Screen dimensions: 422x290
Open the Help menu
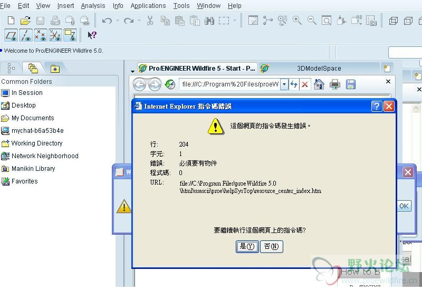pos(235,6)
